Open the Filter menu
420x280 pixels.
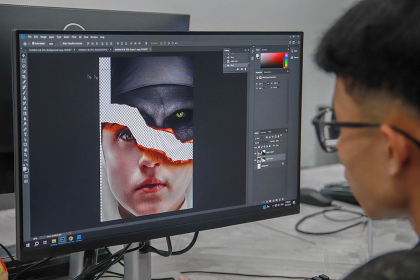pos(74,37)
